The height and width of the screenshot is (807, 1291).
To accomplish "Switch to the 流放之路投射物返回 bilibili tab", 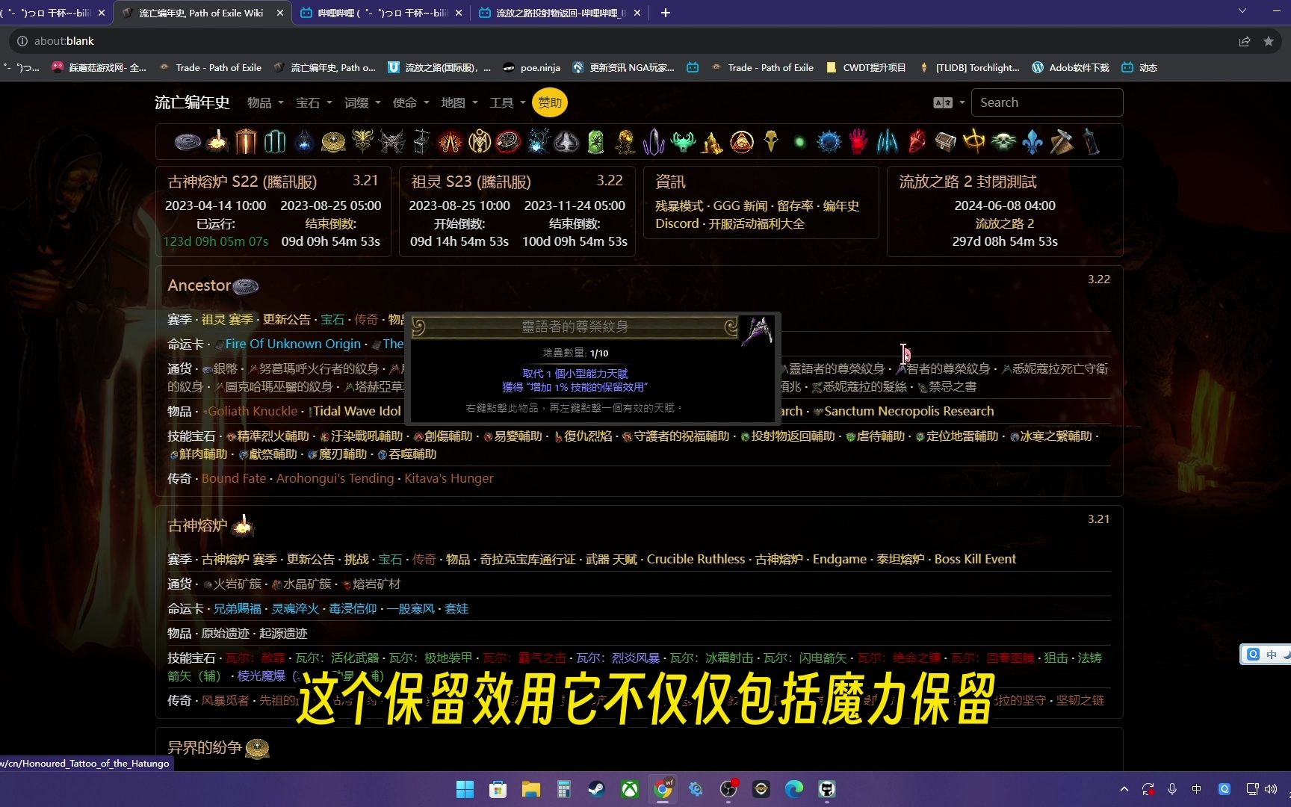I will (x=560, y=13).
